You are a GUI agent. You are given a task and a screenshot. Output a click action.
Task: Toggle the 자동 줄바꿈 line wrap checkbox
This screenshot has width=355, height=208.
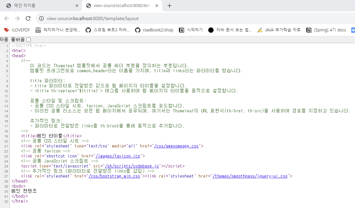point(28,39)
